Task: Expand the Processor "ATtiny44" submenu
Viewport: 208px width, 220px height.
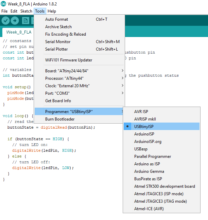Action: point(64,78)
